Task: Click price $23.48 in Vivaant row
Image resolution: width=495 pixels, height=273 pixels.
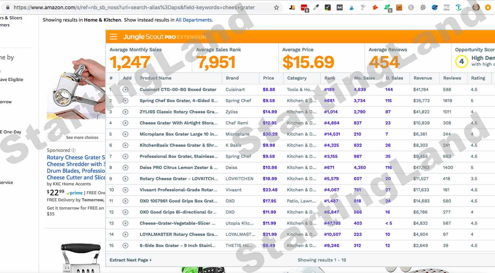Action: pyautogui.click(x=270, y=190)
